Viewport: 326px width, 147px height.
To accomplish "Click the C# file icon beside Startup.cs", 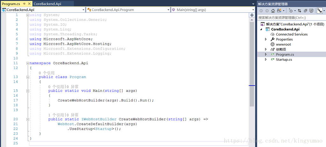I will point(273,59).
